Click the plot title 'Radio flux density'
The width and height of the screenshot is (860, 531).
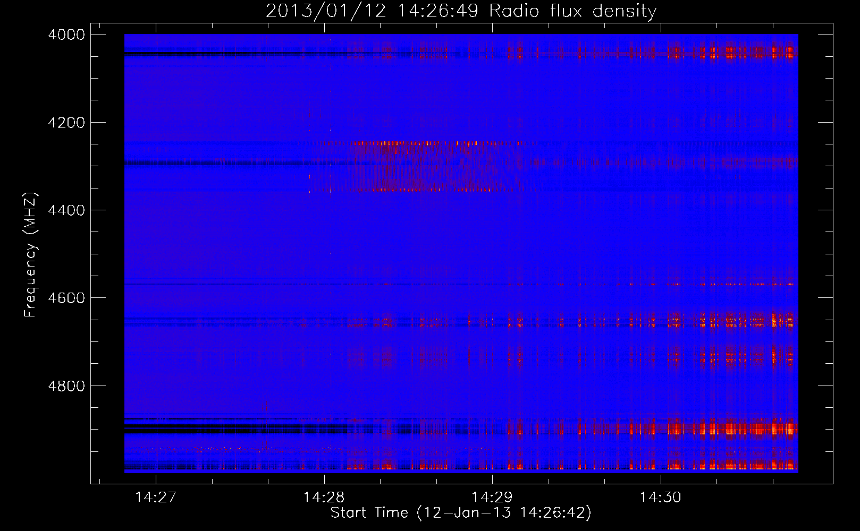(573, 11)
